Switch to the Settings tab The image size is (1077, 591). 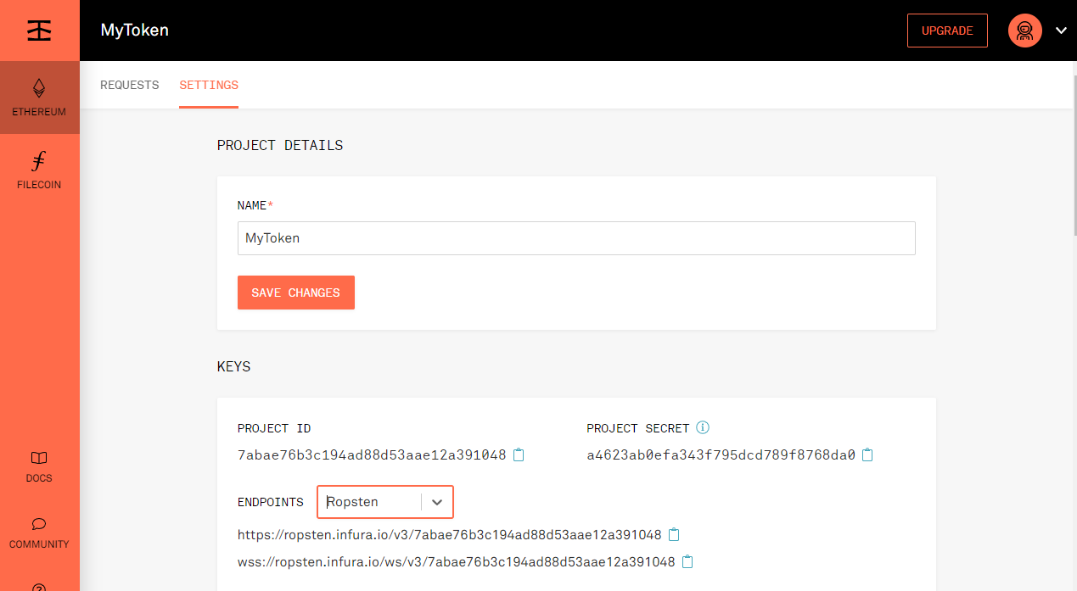click(x=209, y=85)
